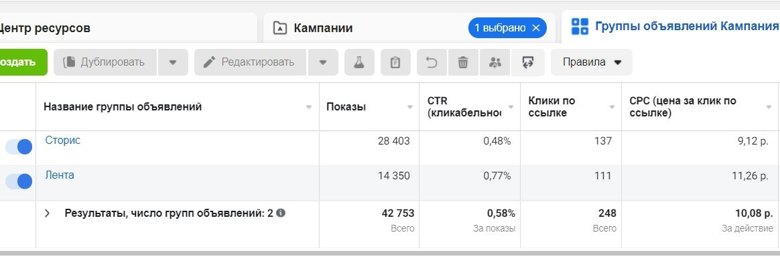Click the clipboard paste icon
This screenshot has height=273, width=780.
[x=395, y=62]
